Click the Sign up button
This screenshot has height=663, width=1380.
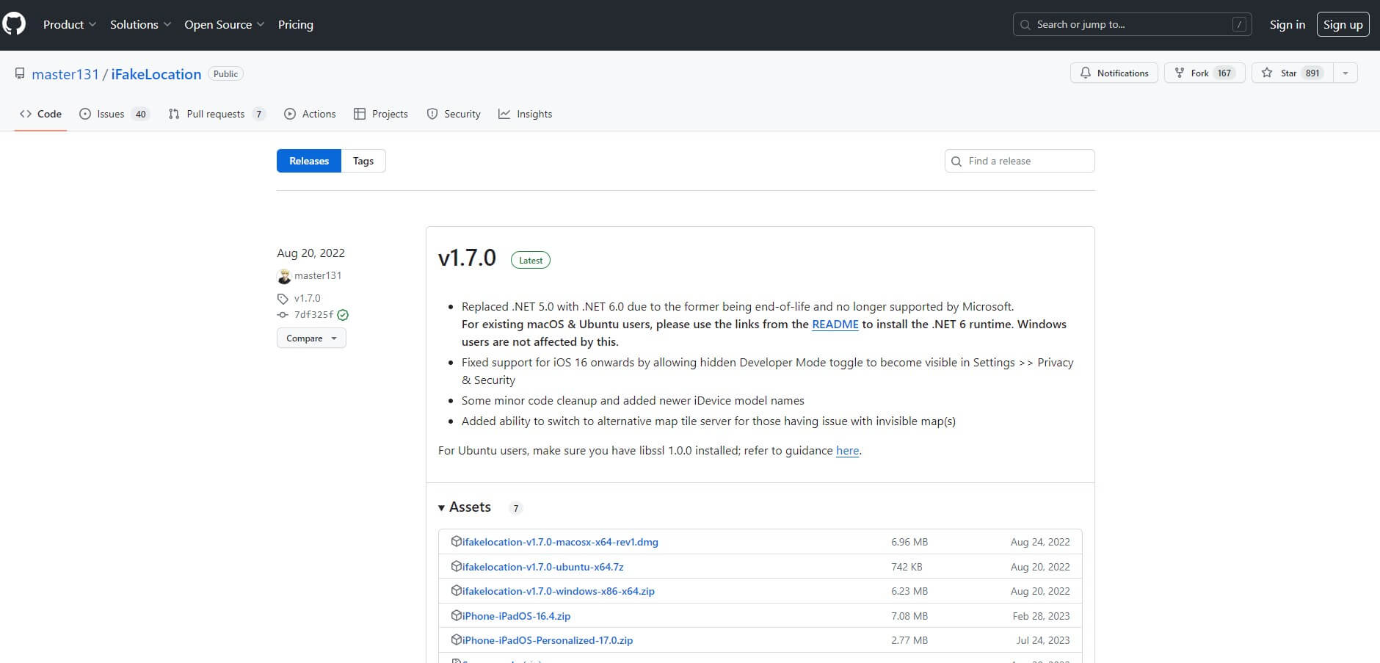point(1343,24)
